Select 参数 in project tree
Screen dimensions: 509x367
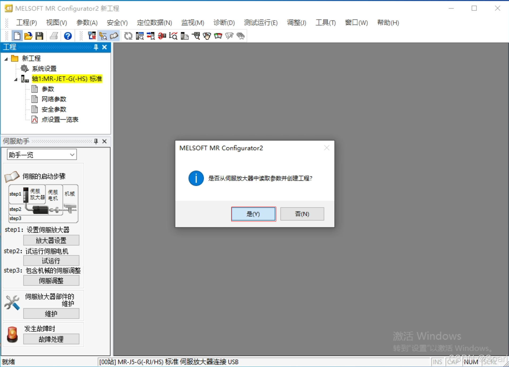click(48, 89)
